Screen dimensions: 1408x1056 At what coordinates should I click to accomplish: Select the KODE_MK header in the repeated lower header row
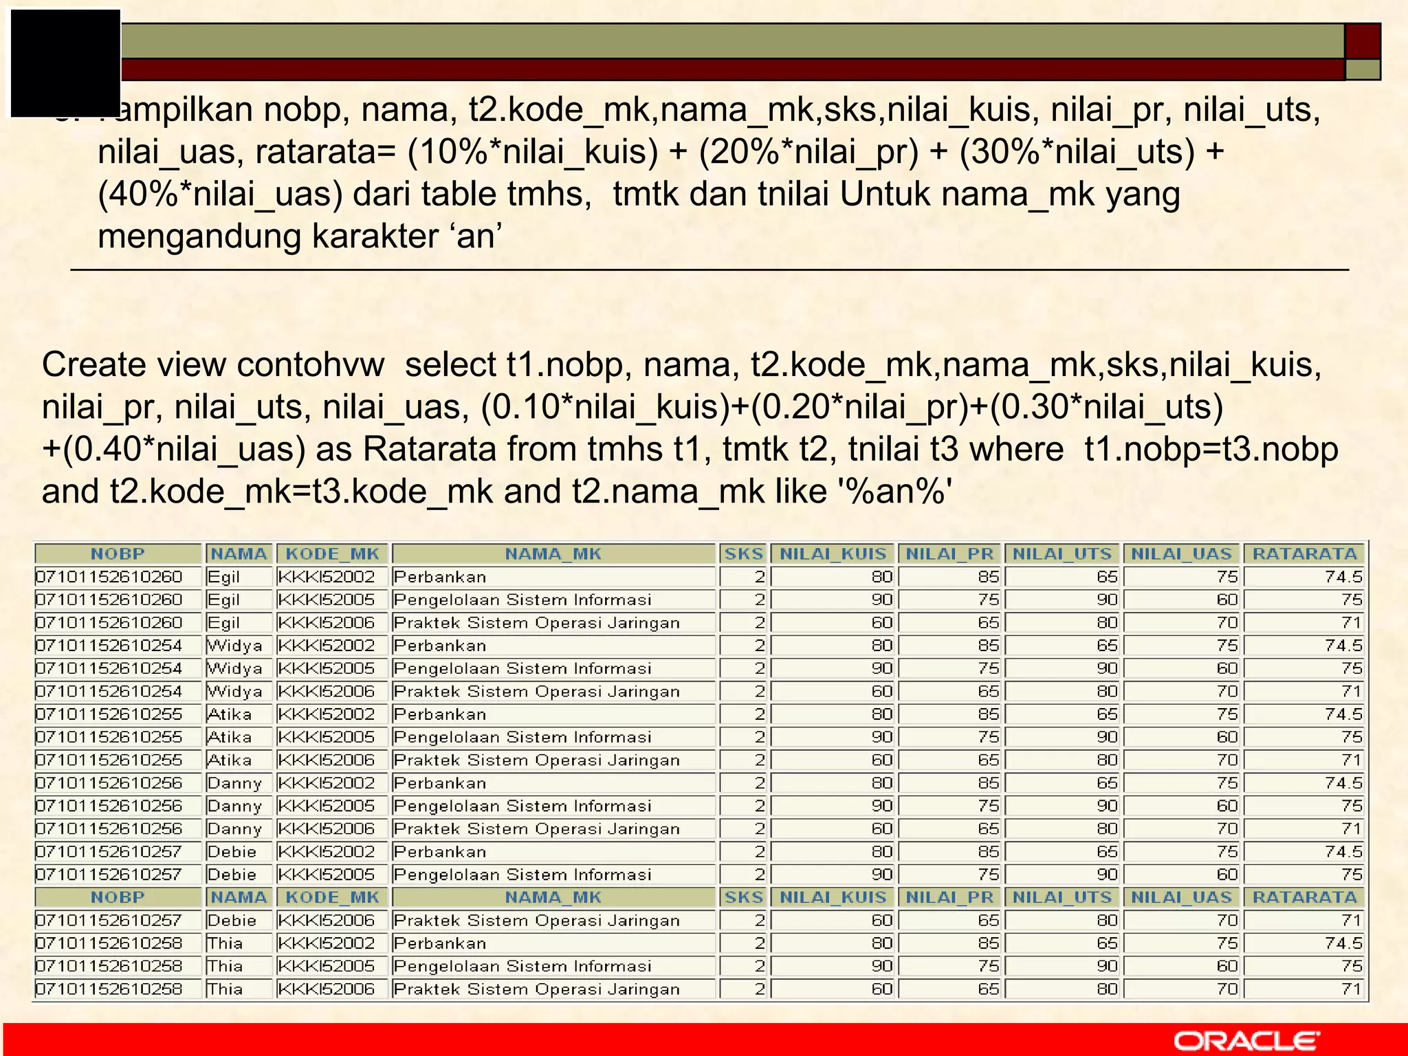332,897
